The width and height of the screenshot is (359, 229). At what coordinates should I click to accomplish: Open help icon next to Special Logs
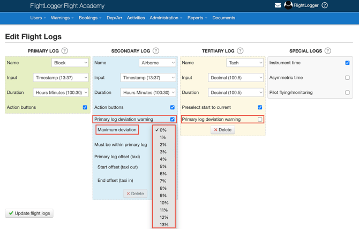point(328,51)
